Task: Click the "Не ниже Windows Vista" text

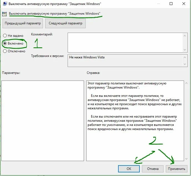Action: [87, 57]
